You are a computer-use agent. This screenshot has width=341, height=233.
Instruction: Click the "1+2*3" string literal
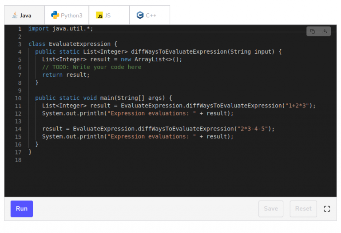[x=297, y=106]
